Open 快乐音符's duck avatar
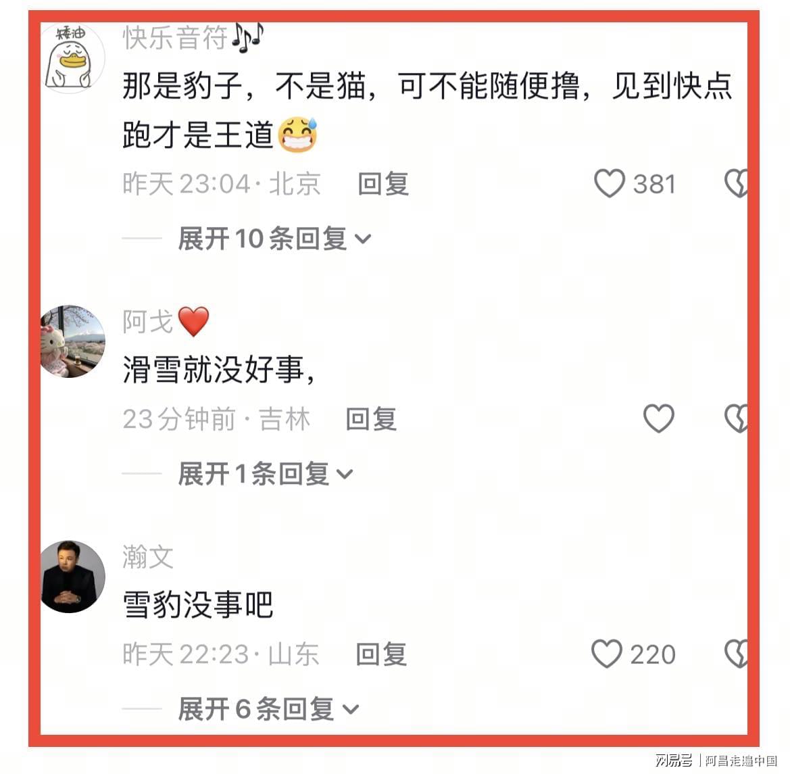This screenshot has height=774, width=790. tap(72, 58)
